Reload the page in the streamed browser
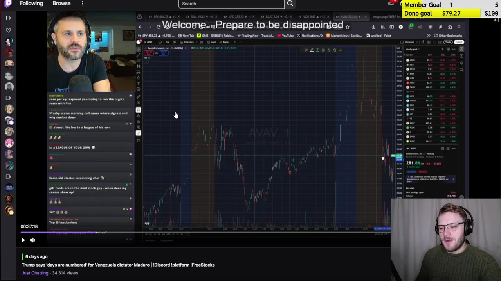Screen dimensions: 501x281 pyautogui.click(x=158, y=27)
